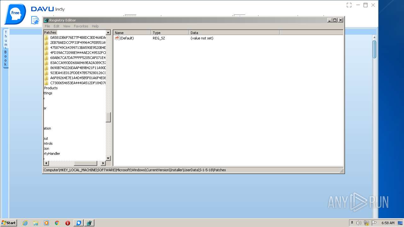Screen dimensions: 404x227
Task: Show hidden system tray icons
Action: click(x=352, y=223)
